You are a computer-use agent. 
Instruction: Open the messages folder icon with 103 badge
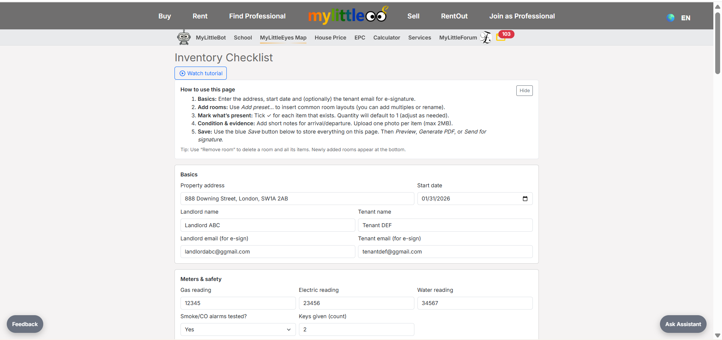click(501, 37)
